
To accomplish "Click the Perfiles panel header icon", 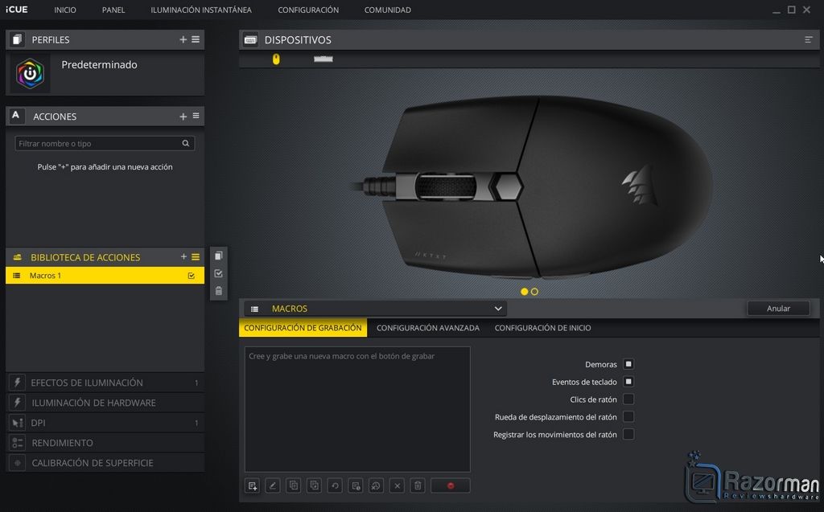I will [18, 39].
